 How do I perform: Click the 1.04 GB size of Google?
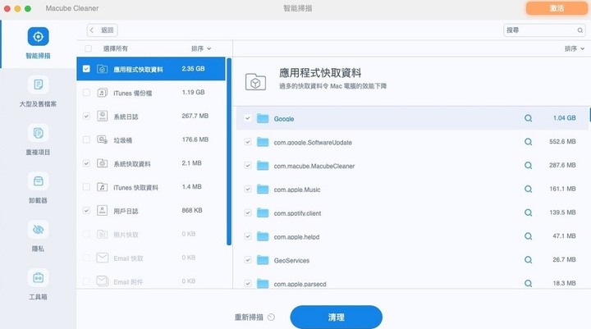564,118
